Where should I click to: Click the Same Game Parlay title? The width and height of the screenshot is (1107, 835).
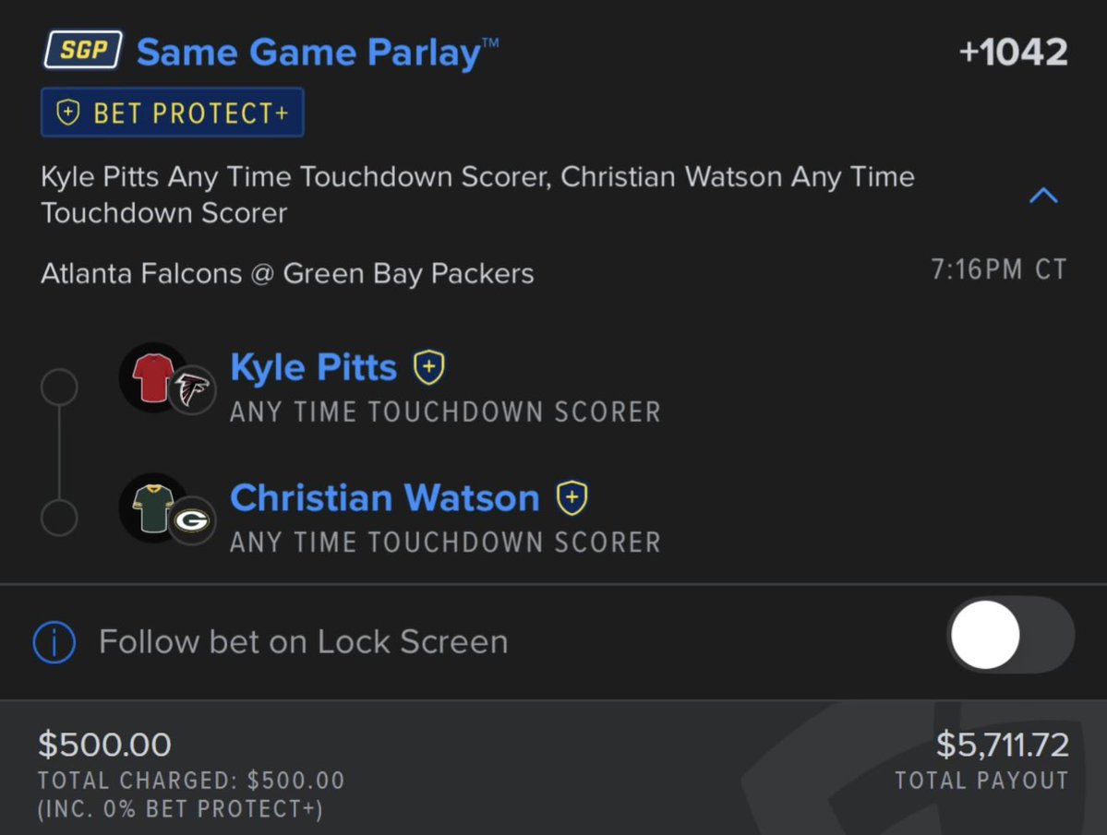318,53
